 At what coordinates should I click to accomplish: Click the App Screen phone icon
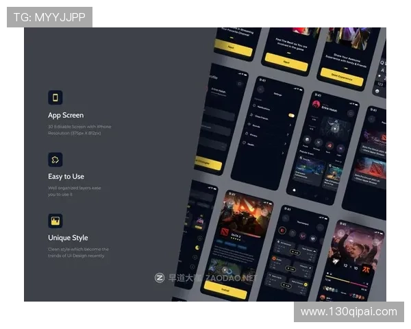click(55, 97)
